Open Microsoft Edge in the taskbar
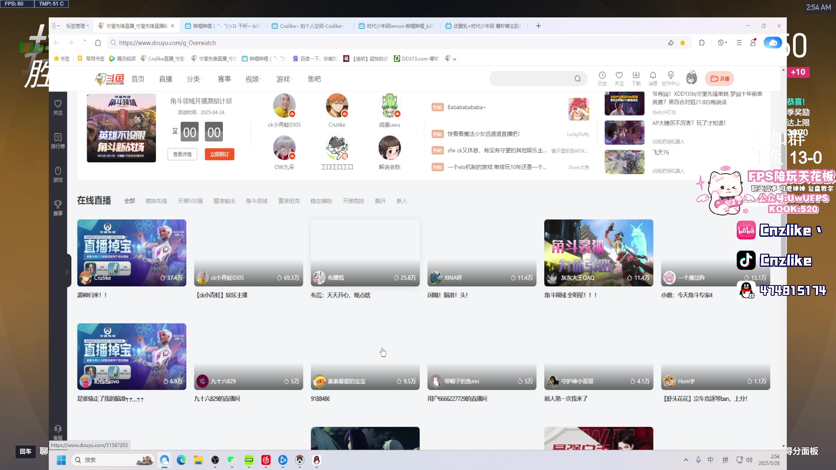The width and height of the screenshot is (836, 470). 181,460
